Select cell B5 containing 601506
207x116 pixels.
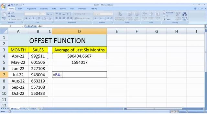(38, 62)
